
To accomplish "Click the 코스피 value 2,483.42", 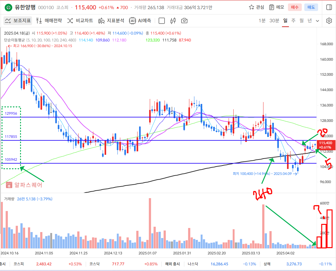I will pos(44,264).
